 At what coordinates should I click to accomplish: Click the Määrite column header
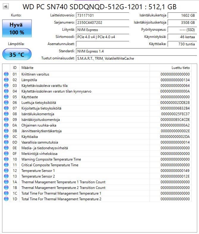tap(84, 68)
